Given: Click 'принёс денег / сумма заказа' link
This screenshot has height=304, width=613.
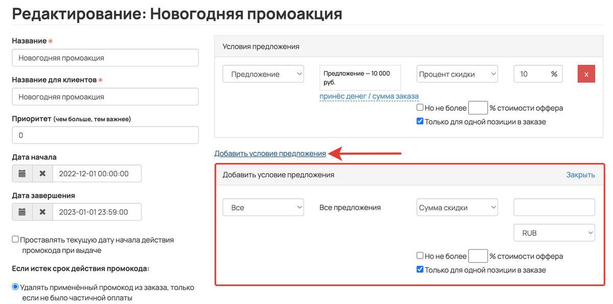Looking at the screenshot, I should pos(369,96).
